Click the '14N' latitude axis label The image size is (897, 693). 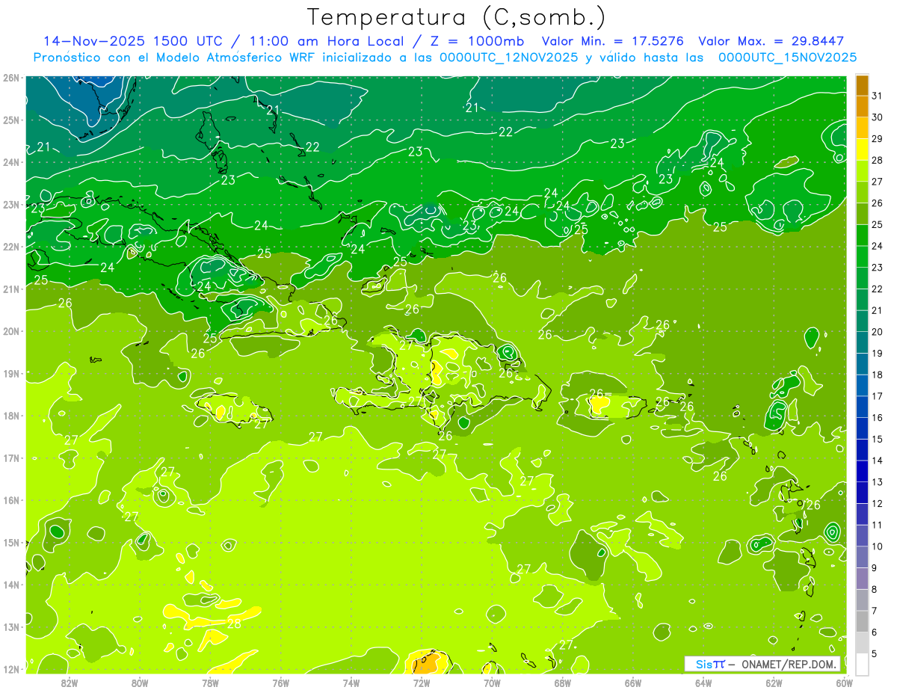coord(12,585)
